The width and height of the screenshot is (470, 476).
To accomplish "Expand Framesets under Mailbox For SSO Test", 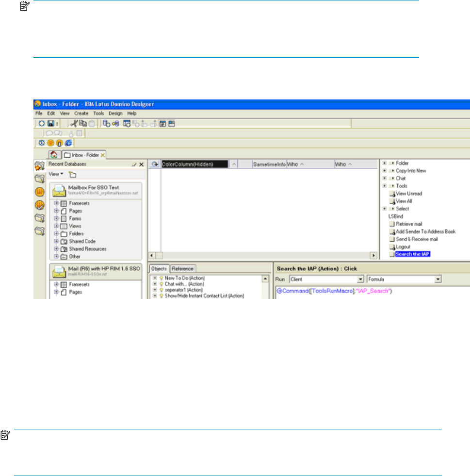I will coord(56,203).
